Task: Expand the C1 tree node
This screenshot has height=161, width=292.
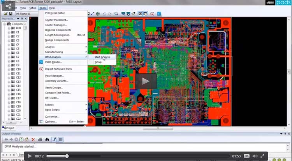Action: (x=9, y=32)
